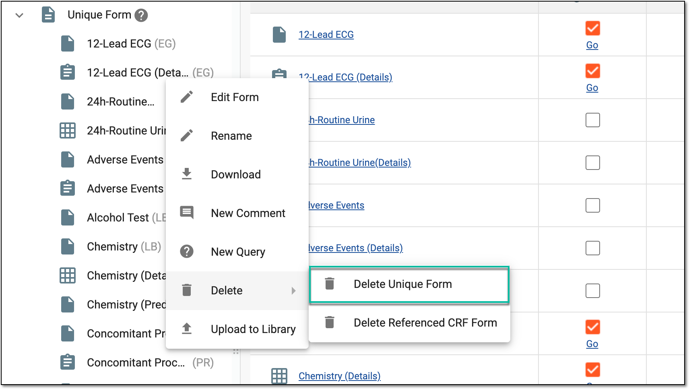Click the Chemistry (Deta grid icon in tree

68,275
